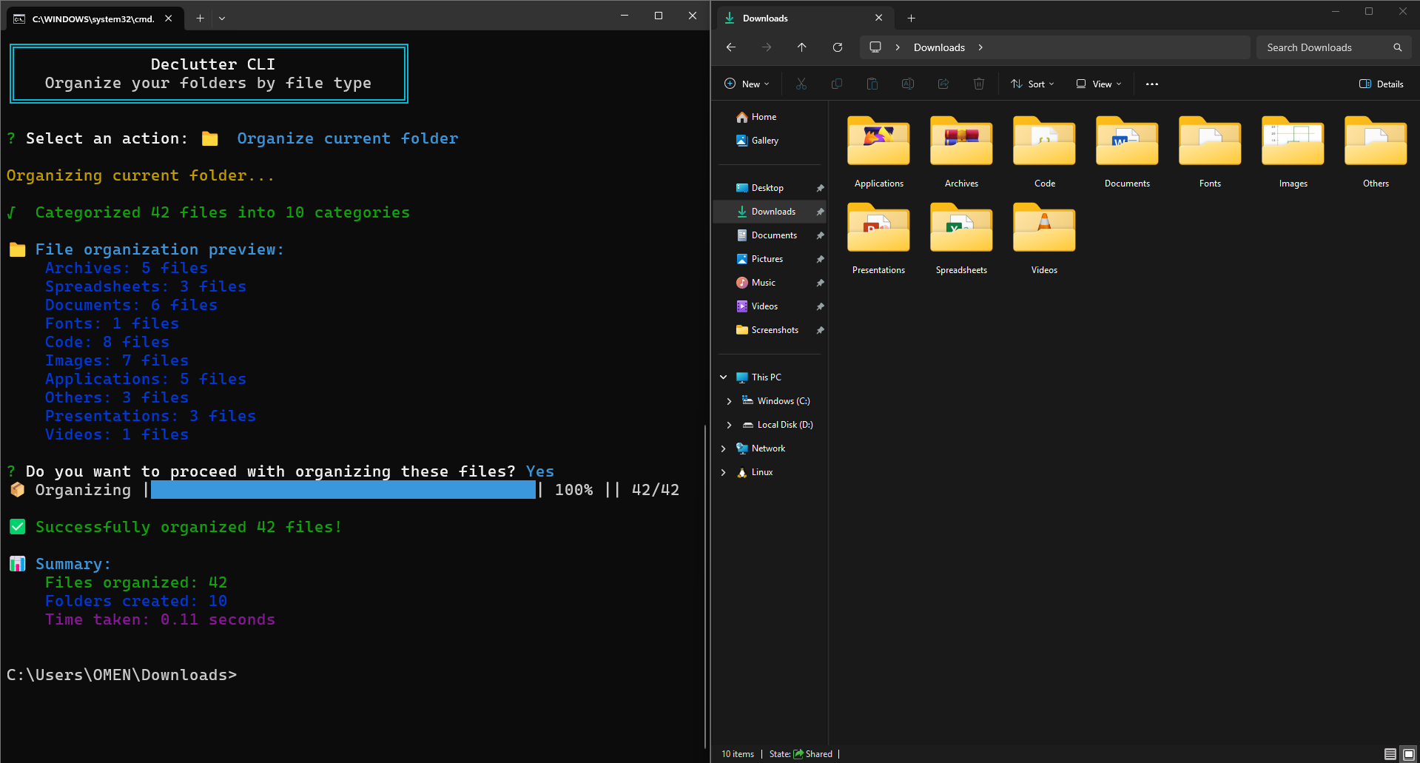
Task: Click the terminal command prompt line
Action: tap(122, 675)
